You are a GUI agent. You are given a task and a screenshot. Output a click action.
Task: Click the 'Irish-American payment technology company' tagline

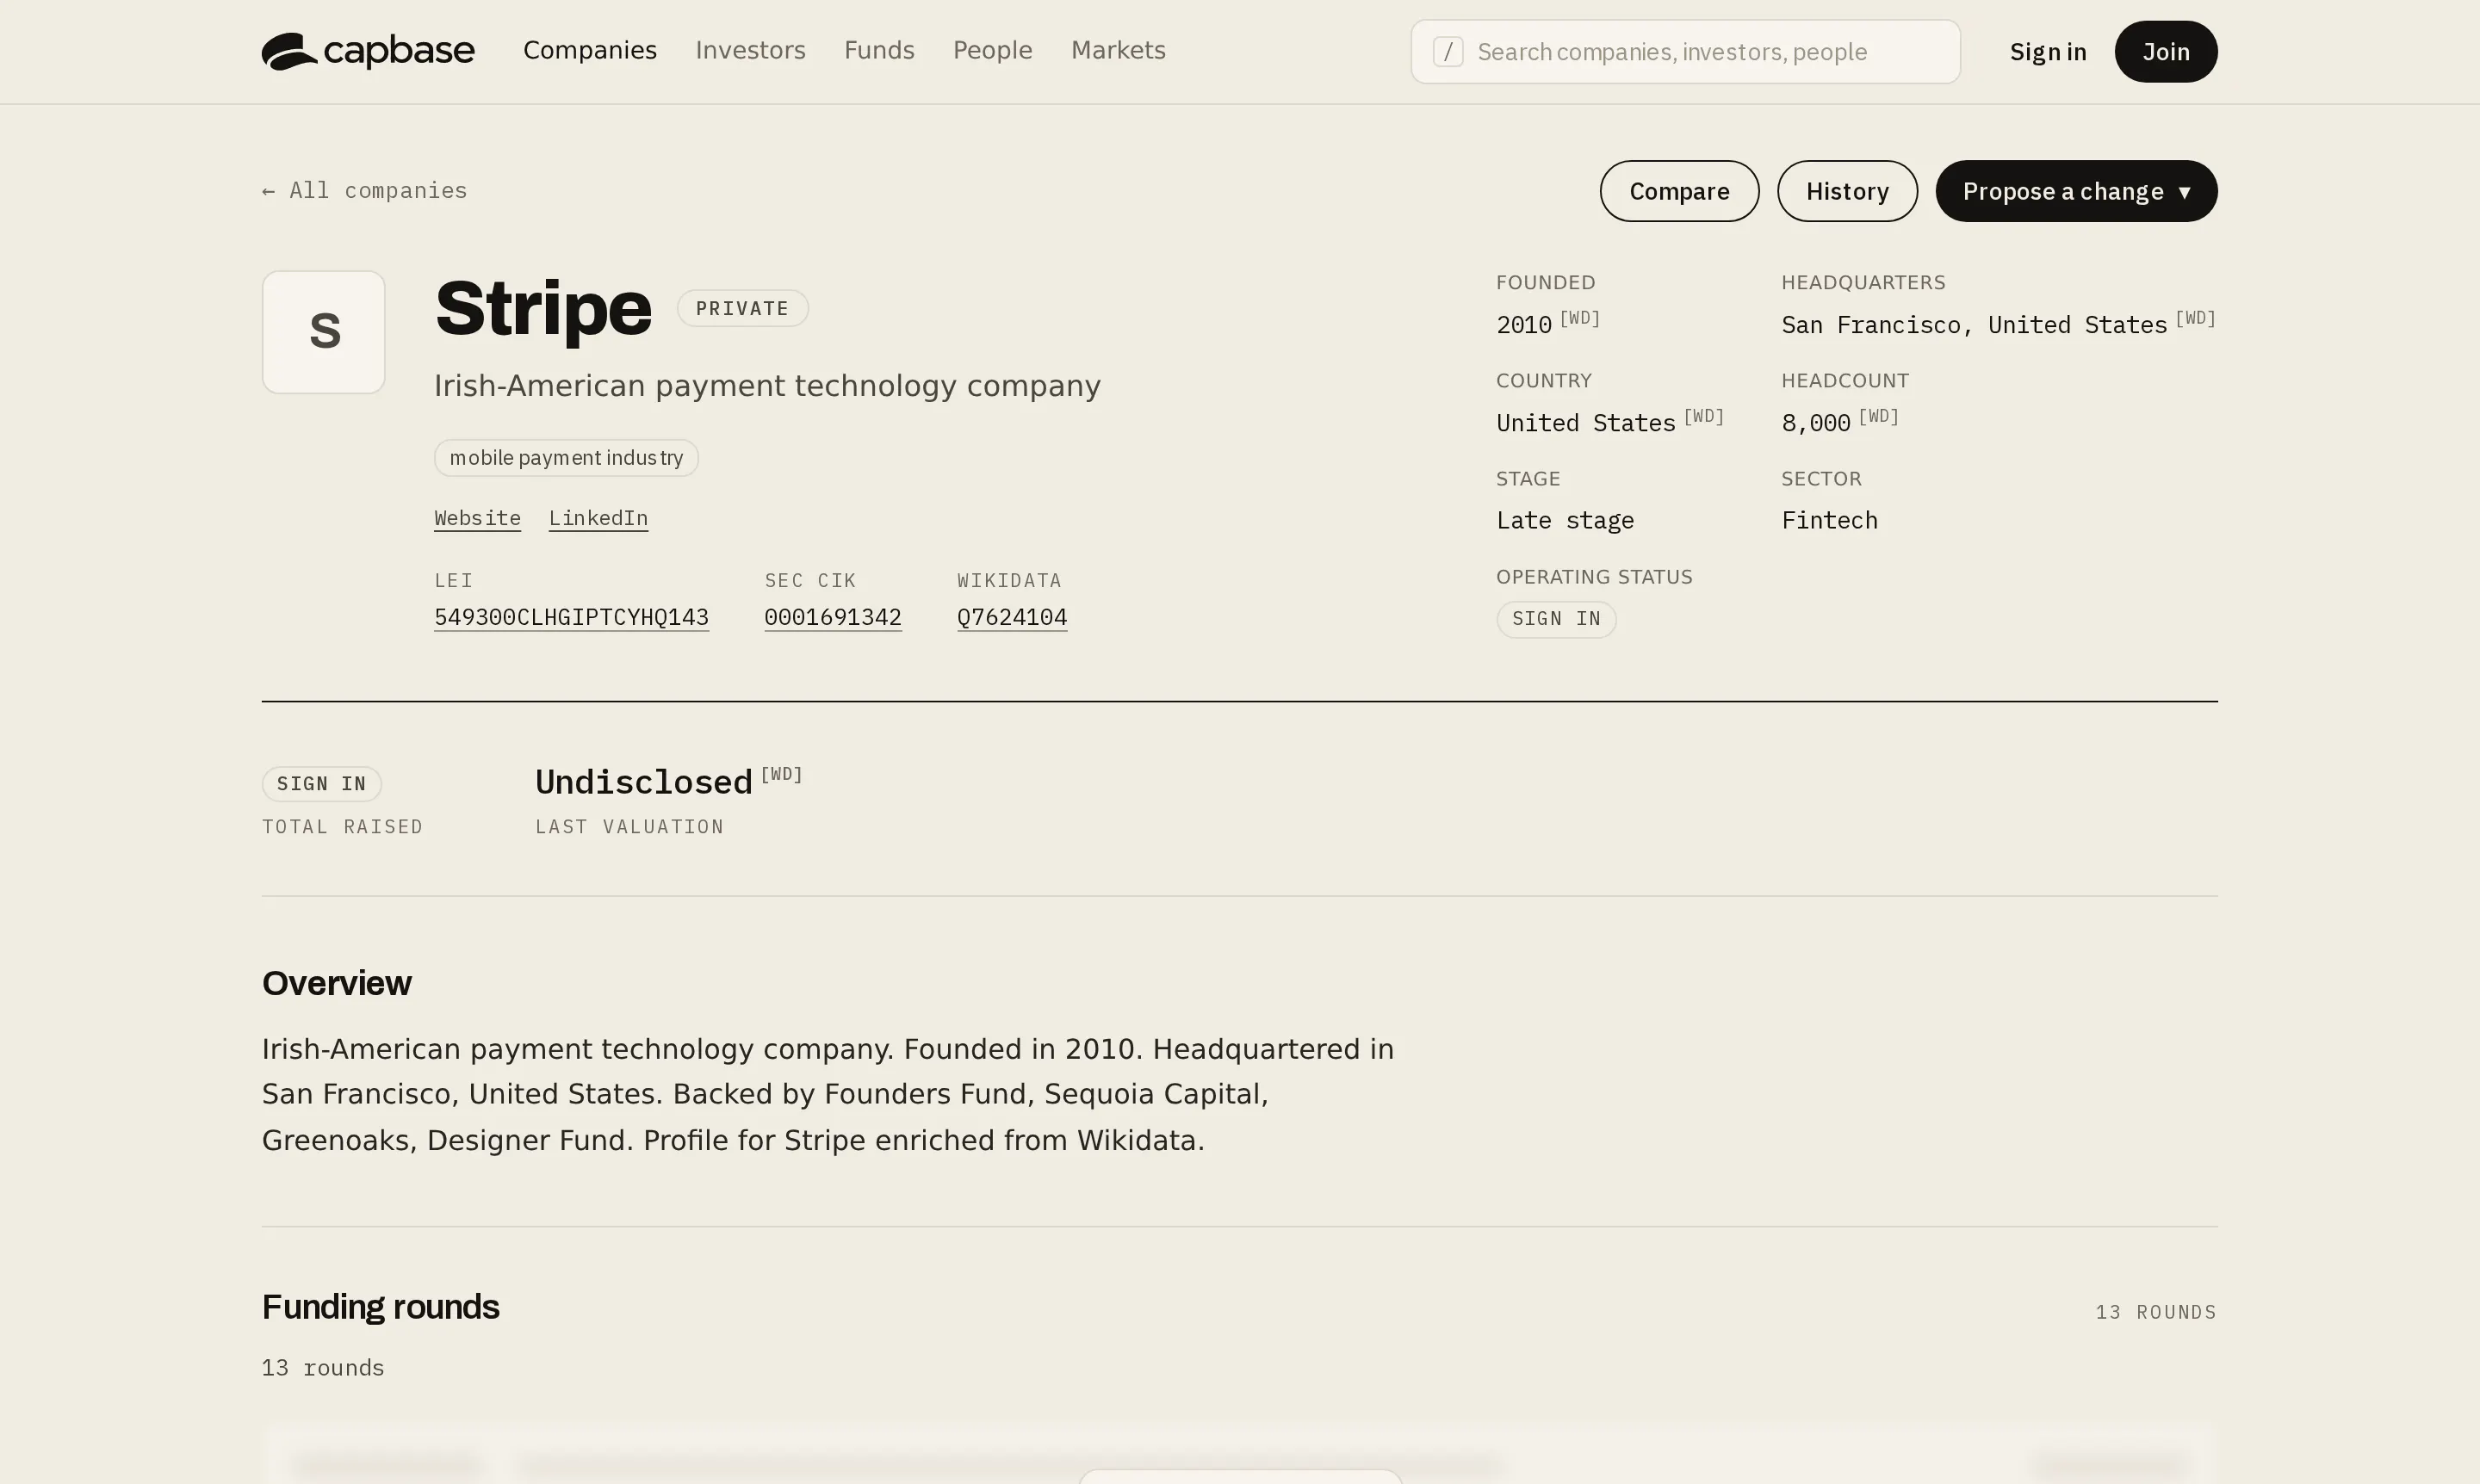tap(767, 386)
